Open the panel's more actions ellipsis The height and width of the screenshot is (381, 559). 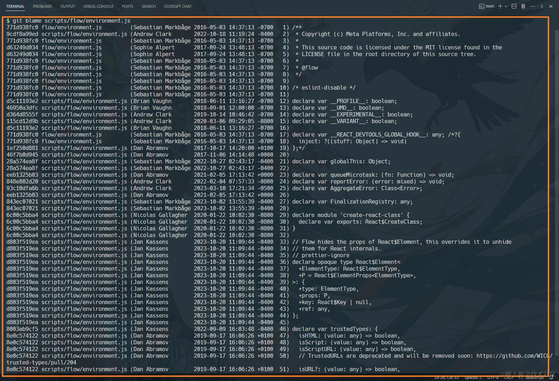(x=533, y=6)
